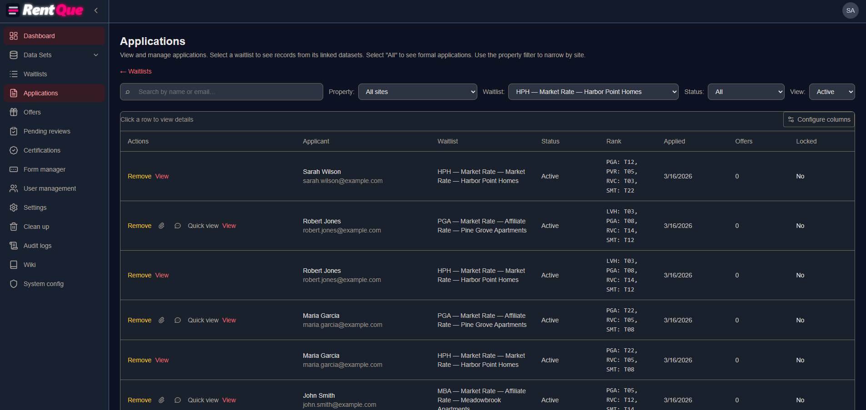Viewport: 866px width, 410px height.
Task: Click the Offers column header
Action: pyautogui.click(x=744, y=141)
